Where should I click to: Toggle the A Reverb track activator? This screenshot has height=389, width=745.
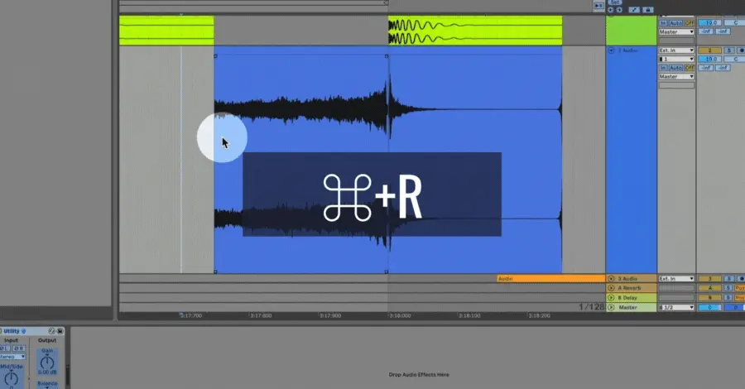coord(710,288)
